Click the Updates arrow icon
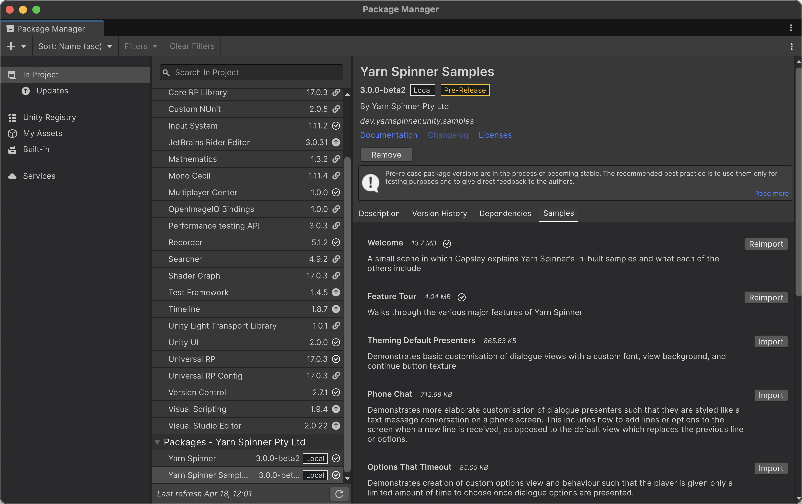 [26, 91]
